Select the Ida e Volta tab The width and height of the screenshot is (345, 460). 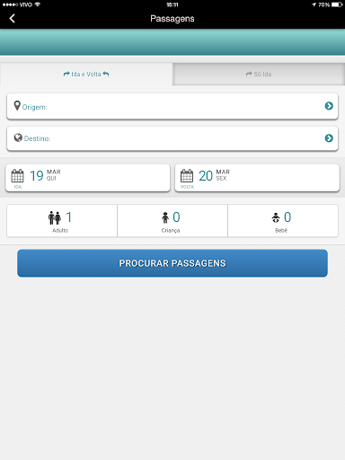pos(86,75)
